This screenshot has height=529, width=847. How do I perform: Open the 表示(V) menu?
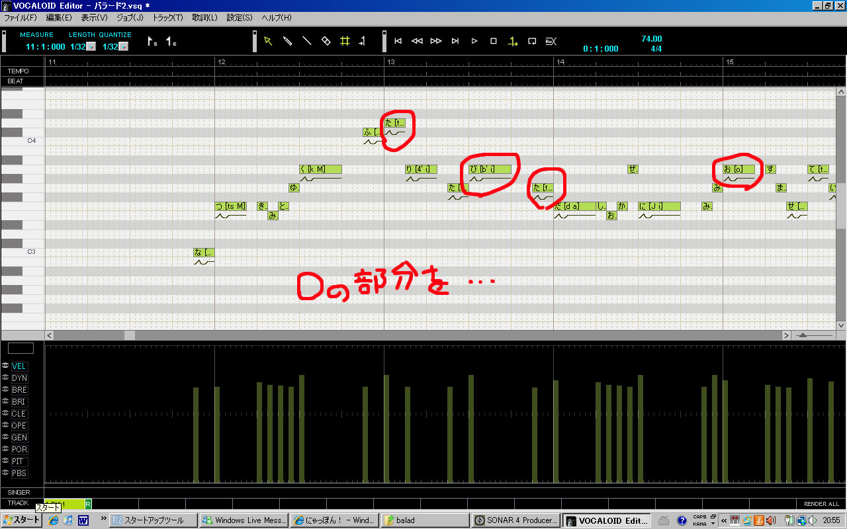tap(95, 18)
